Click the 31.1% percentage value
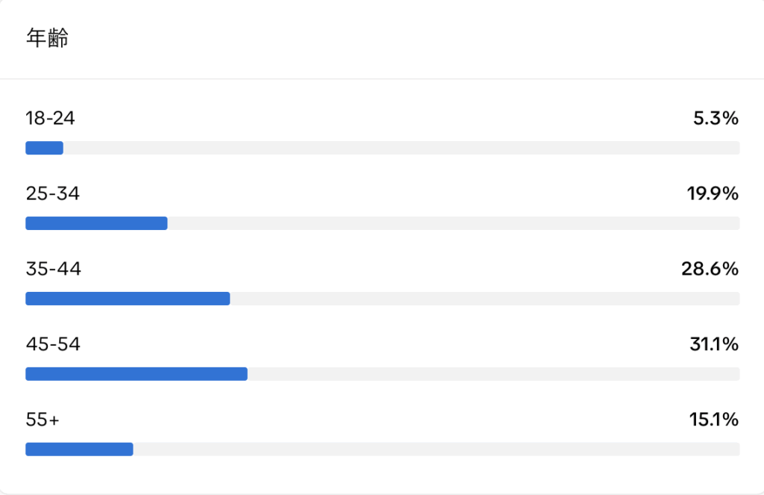The image size is (764, 495). [714, 344]
